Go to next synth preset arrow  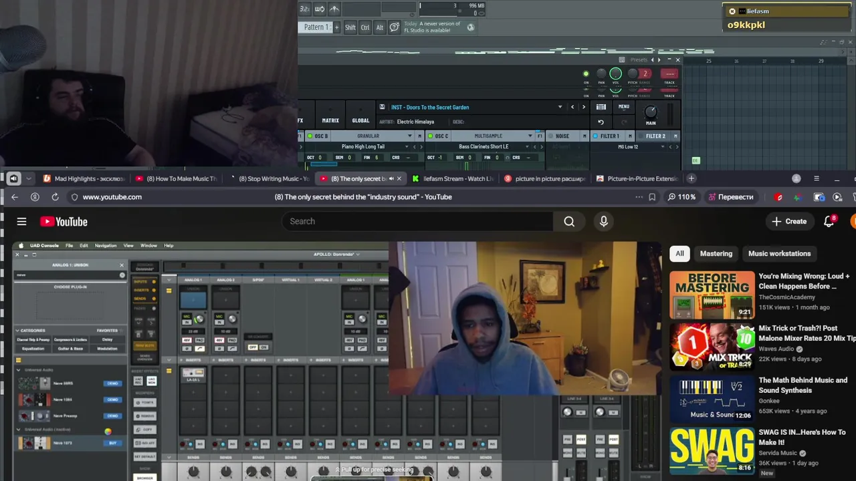tap(583, 107)
